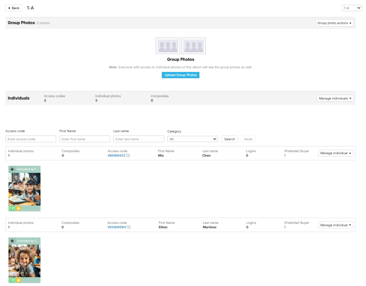Copy access code 6BEMA932 icon

click(x=128, y=156)
